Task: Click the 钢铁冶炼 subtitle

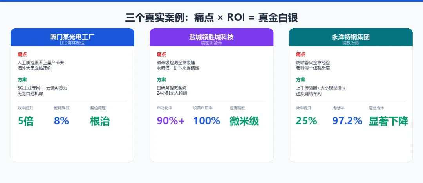Action: [x=351, y=43]
